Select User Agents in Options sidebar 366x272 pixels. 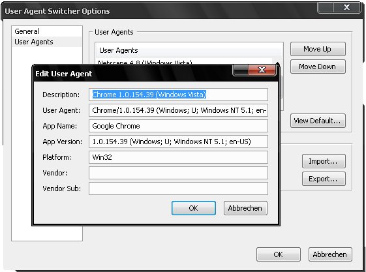(47, 42)
